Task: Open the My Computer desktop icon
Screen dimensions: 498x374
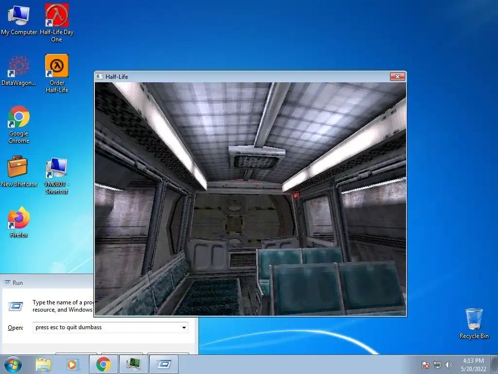Action: pyautogui.click(x=19, y=19)
